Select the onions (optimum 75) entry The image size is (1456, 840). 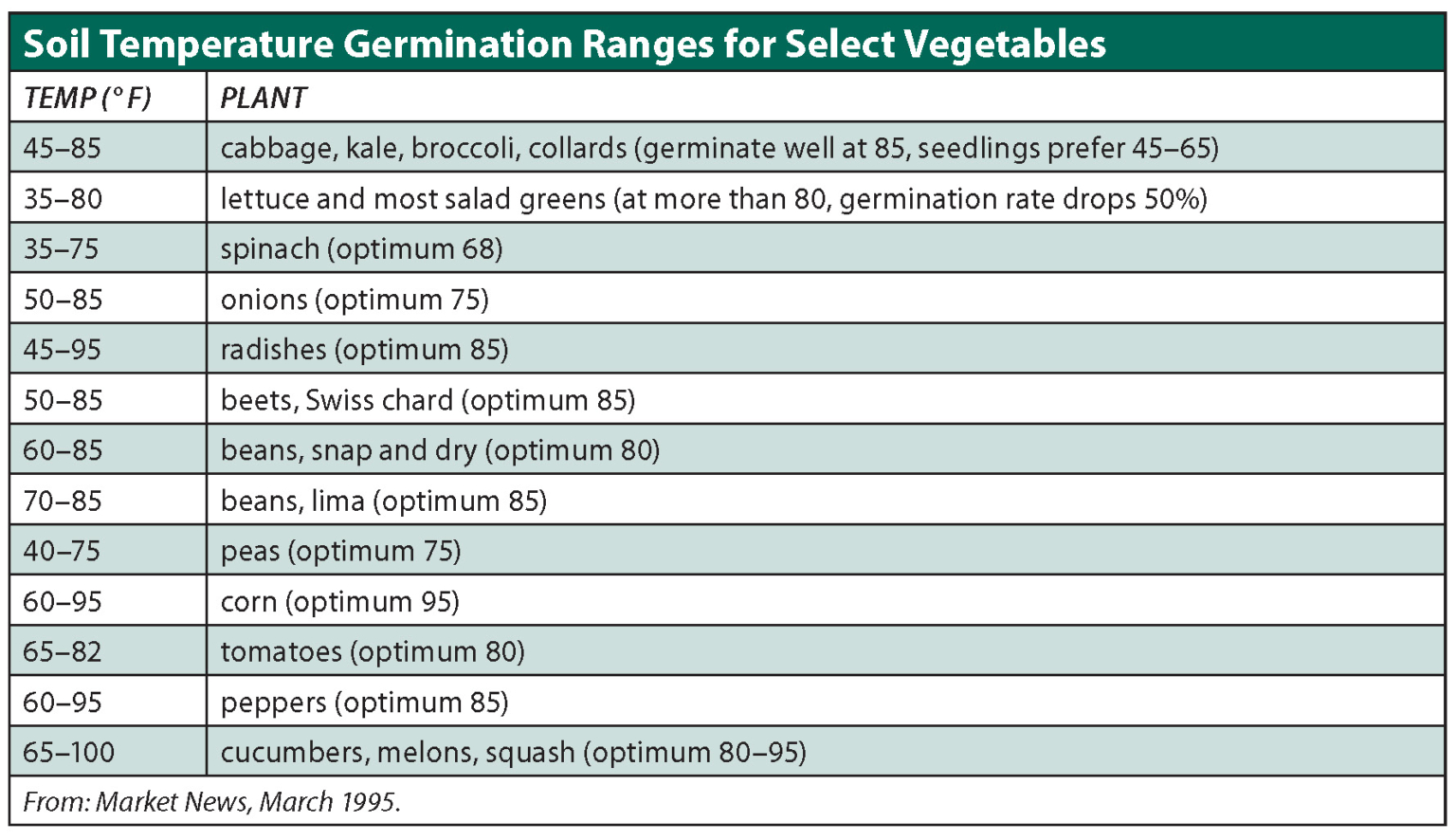(x=355, y=300)
